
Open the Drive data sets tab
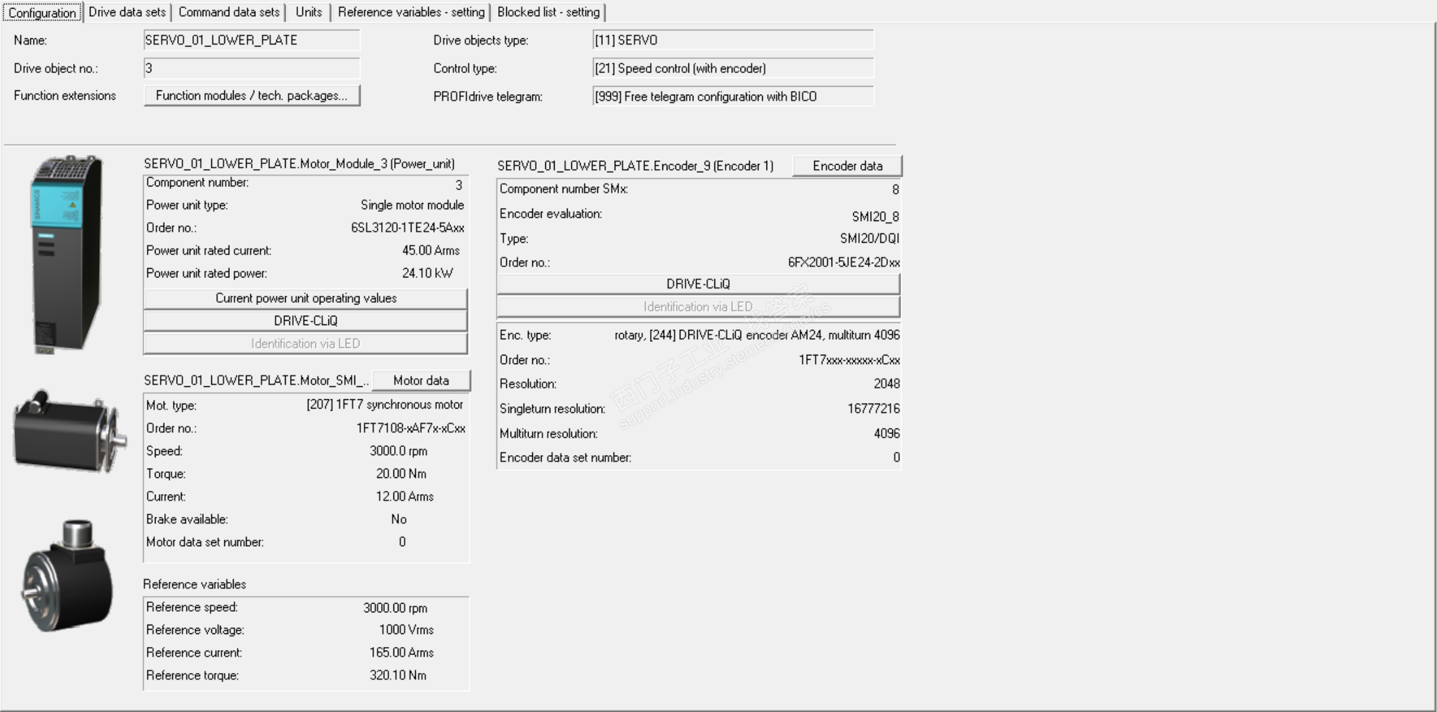pos(127,12)
